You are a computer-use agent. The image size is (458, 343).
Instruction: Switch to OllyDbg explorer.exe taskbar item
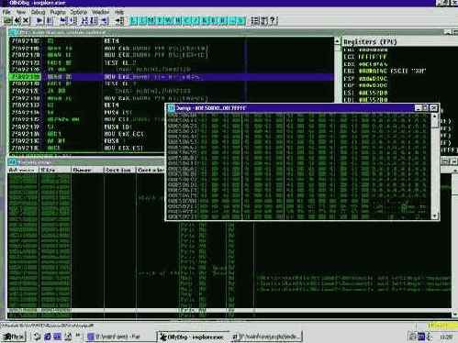pos(193,337)
